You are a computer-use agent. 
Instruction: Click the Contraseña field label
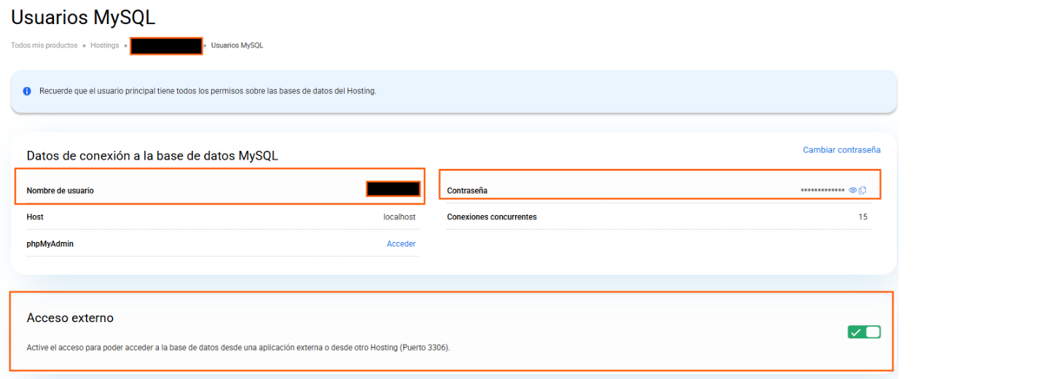[467, 191]
